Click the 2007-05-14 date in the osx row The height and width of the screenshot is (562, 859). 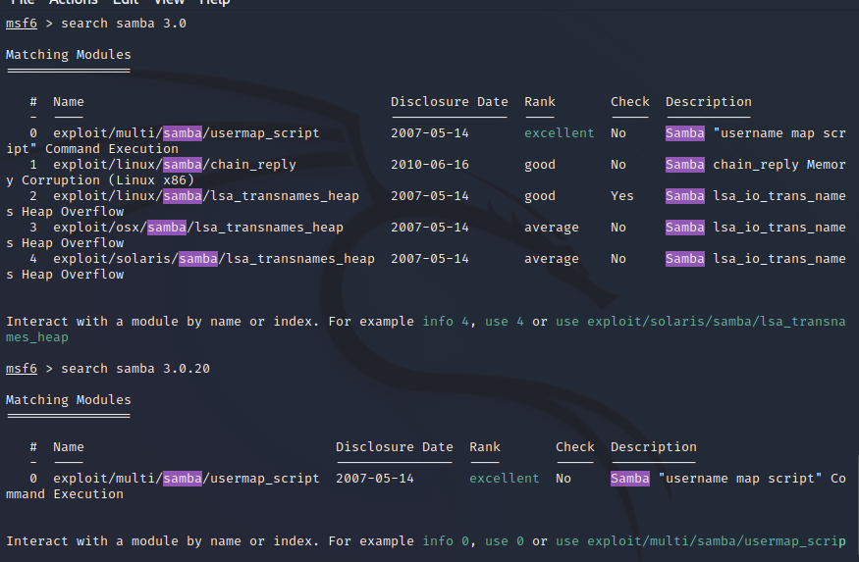tap(430, 228)
